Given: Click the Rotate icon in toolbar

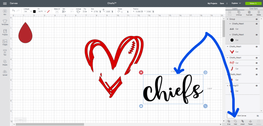Looking at the screenshot, I should [119, 12].
